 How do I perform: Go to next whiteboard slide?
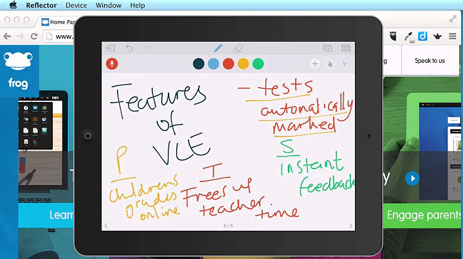click(x=350, y=226)
